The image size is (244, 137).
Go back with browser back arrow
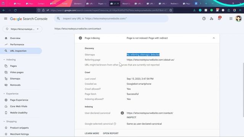[x=4, y=10]
